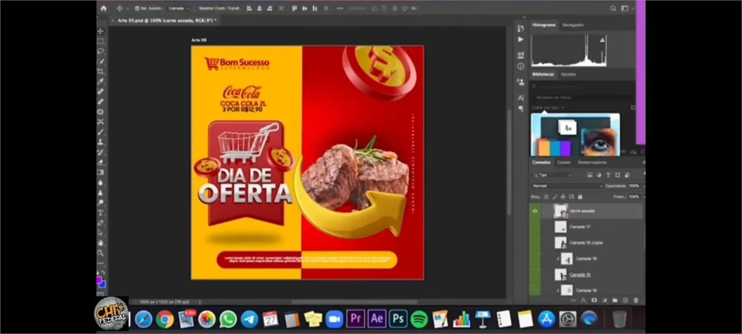Toggle lock all in Layers panel
Viewport: 742px width, 334px height.
pos(580,197)
